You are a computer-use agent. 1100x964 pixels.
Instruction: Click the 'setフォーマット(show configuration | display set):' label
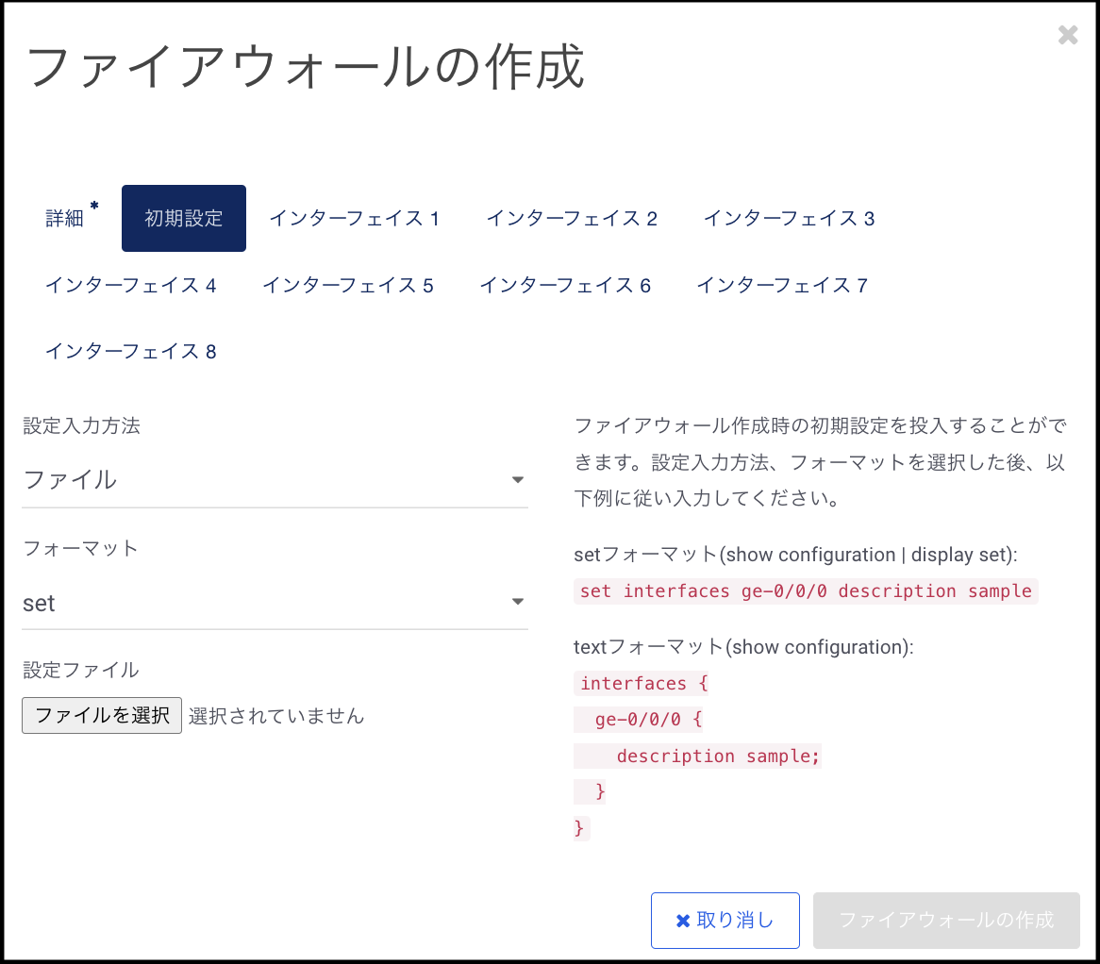click(x=795, y=555)
